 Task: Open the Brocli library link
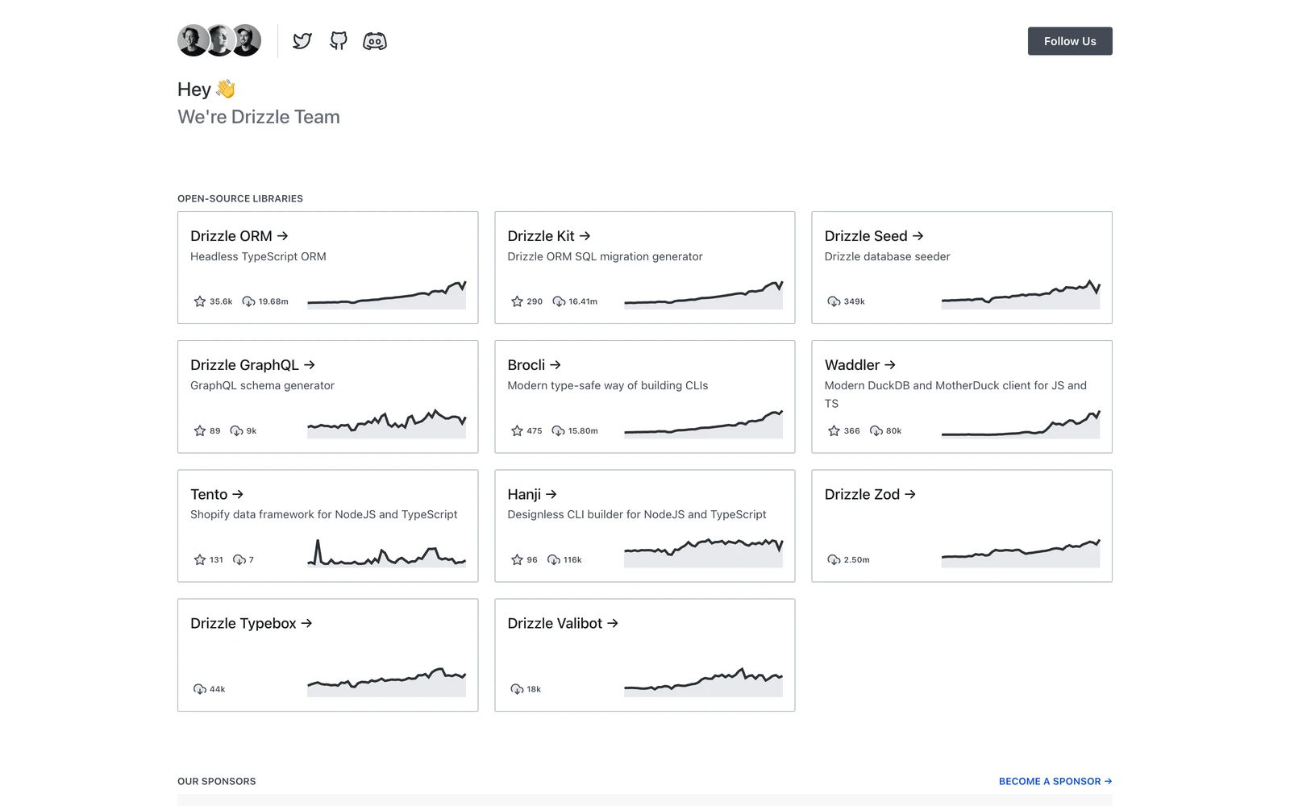[534, 365]
